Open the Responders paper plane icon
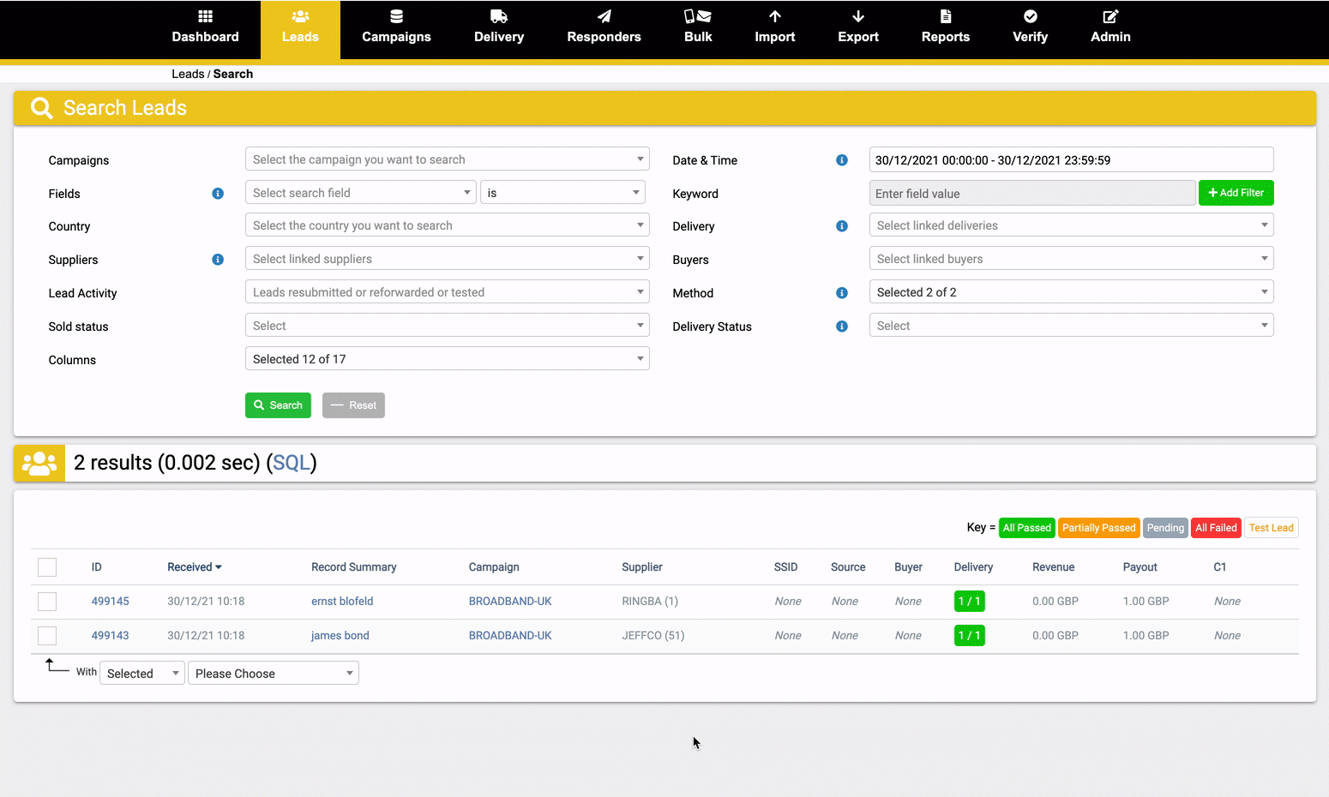The height and width of the screenshot is (797, 1329). pos(604,16)
